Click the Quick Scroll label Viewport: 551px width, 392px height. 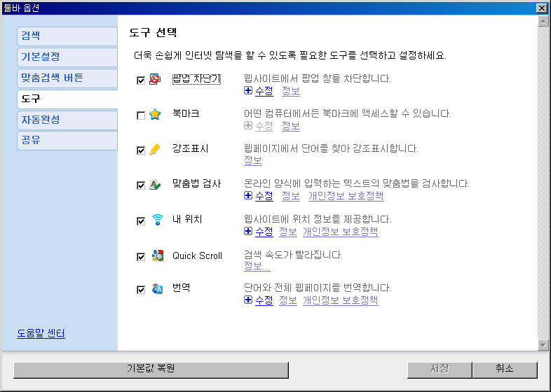coord(197,255)
